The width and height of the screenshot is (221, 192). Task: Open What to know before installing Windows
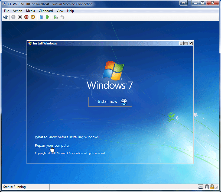[x=67, y=137]
